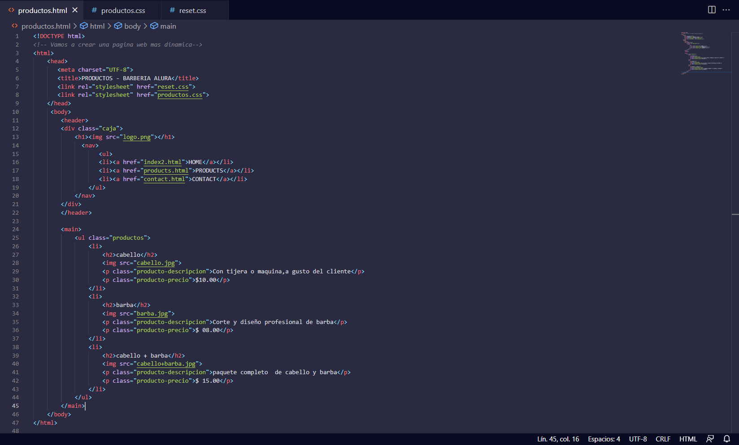Image resolution: width=739 pixels, height=445 pixels.
Task: Click line number 48 in the gutter
Action: point(15,431)
